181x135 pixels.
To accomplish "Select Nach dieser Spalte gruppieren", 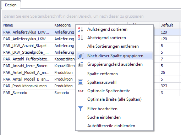I will tap(114, 56).
